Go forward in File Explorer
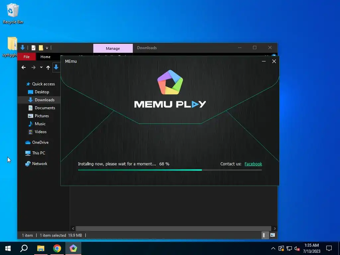Viewport: 340px width, 255px height. point(34,67)
